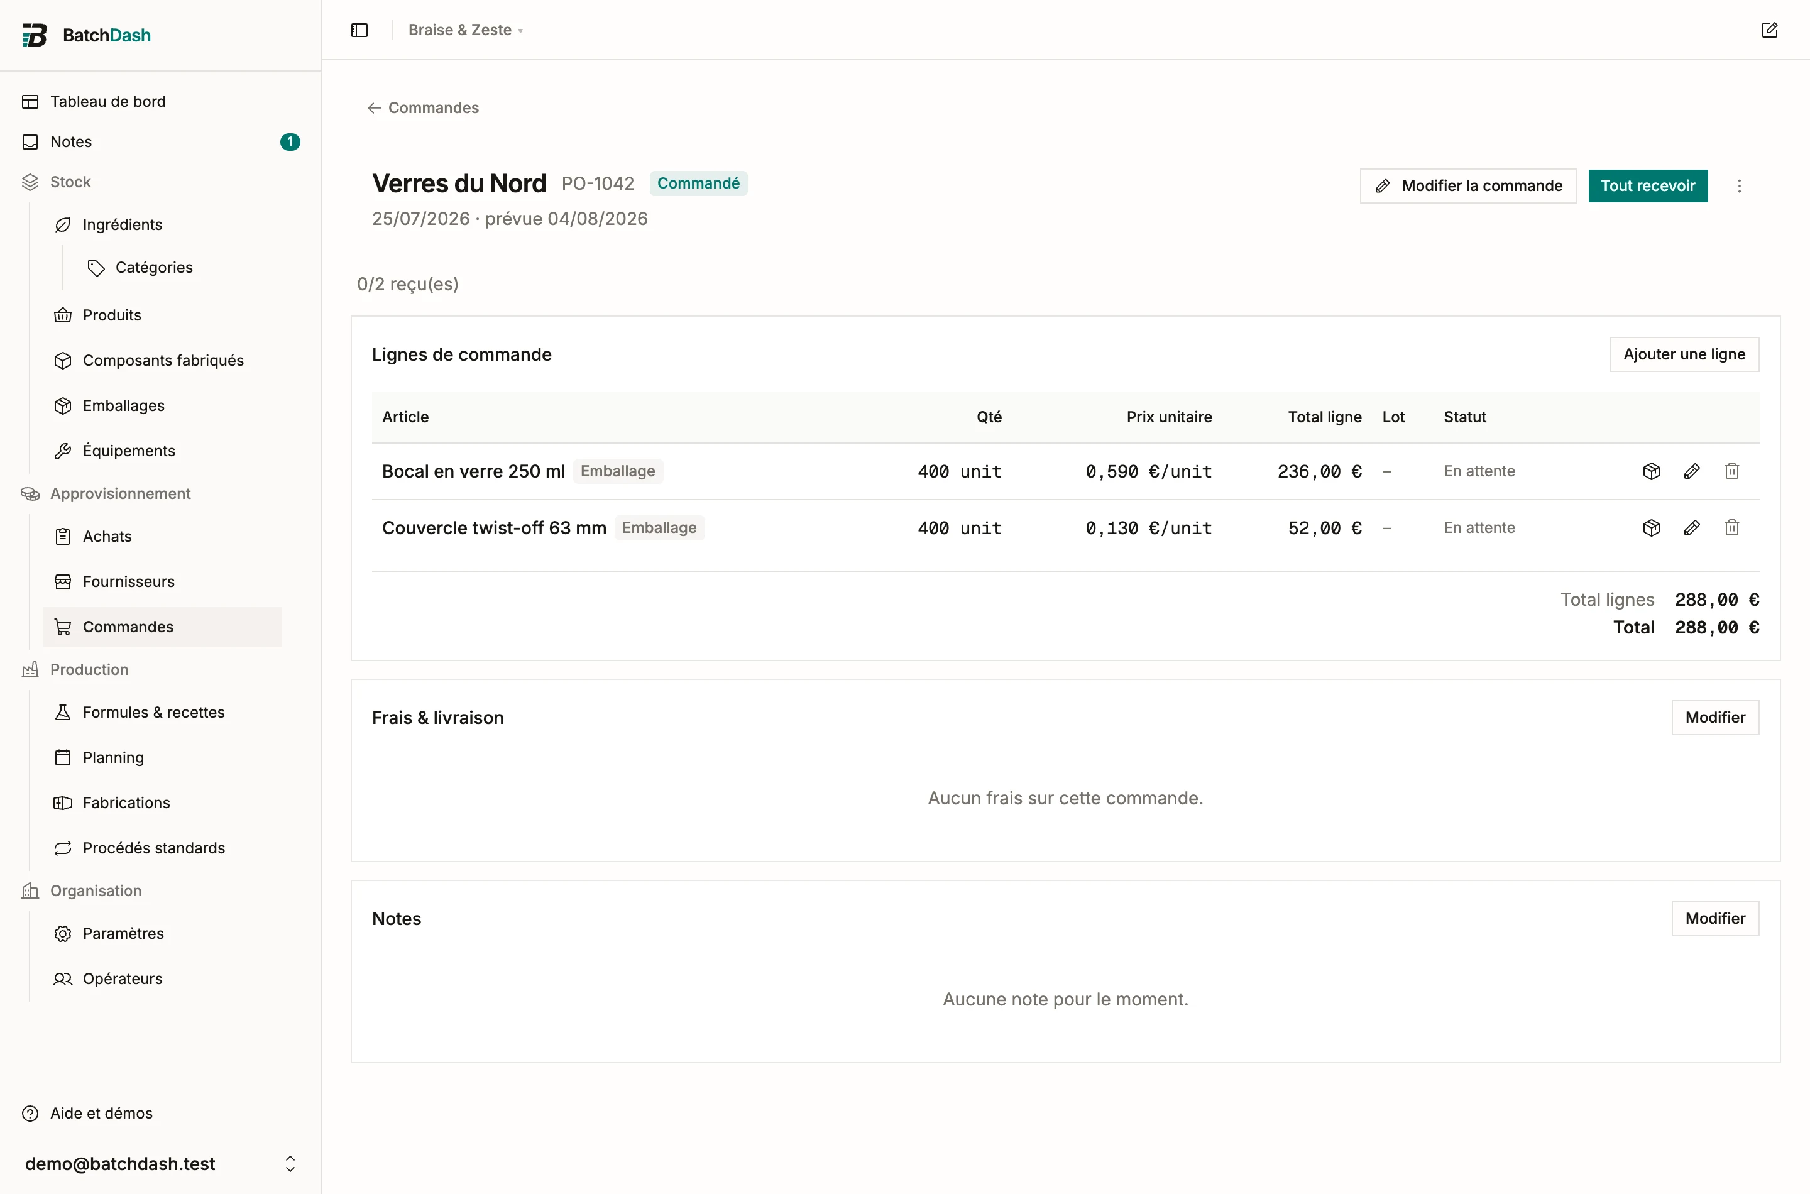Image resolution: width=1810 pixels, height=1194 pixels.
Task: Click the 236,00 € line total
Action: point(1320,471)
